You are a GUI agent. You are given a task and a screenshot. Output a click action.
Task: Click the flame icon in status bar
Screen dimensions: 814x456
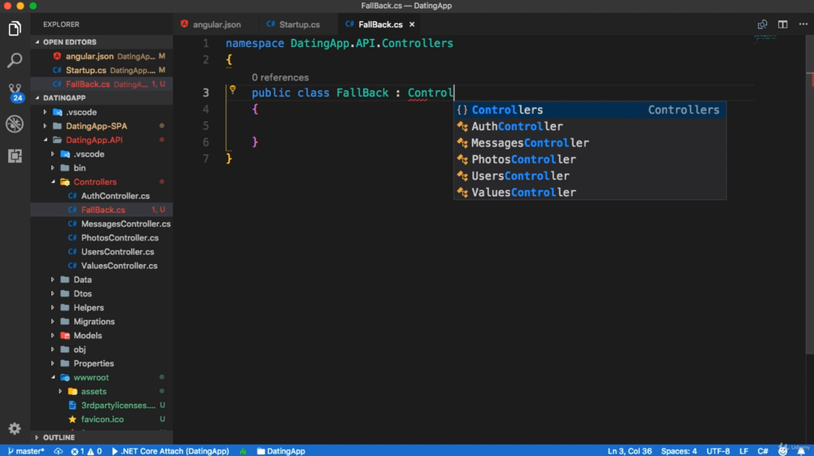pyautogui.click(x=243, y=451)
